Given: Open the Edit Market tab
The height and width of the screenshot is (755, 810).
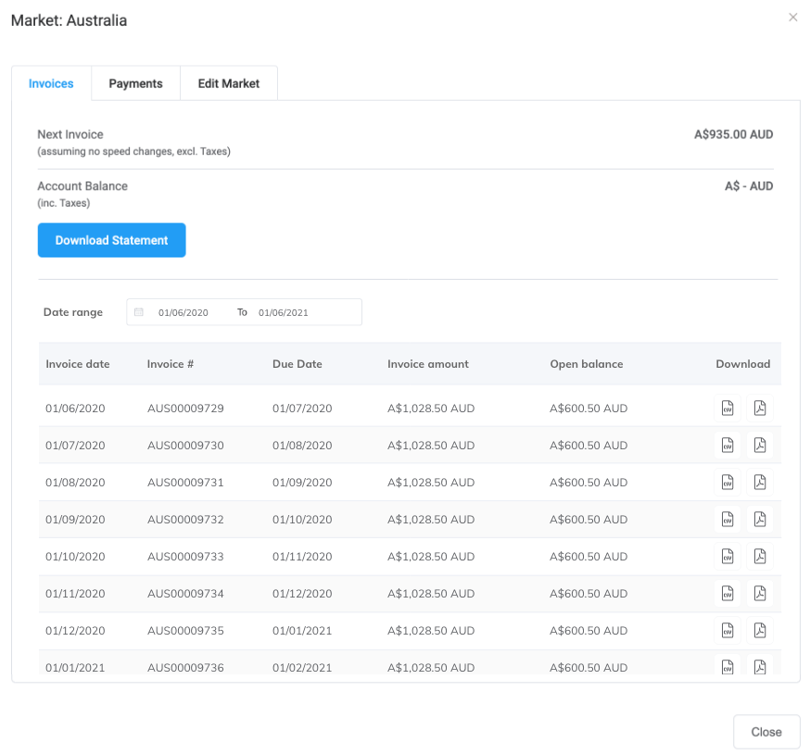Looking at the screenshot, I should point(229,83).
